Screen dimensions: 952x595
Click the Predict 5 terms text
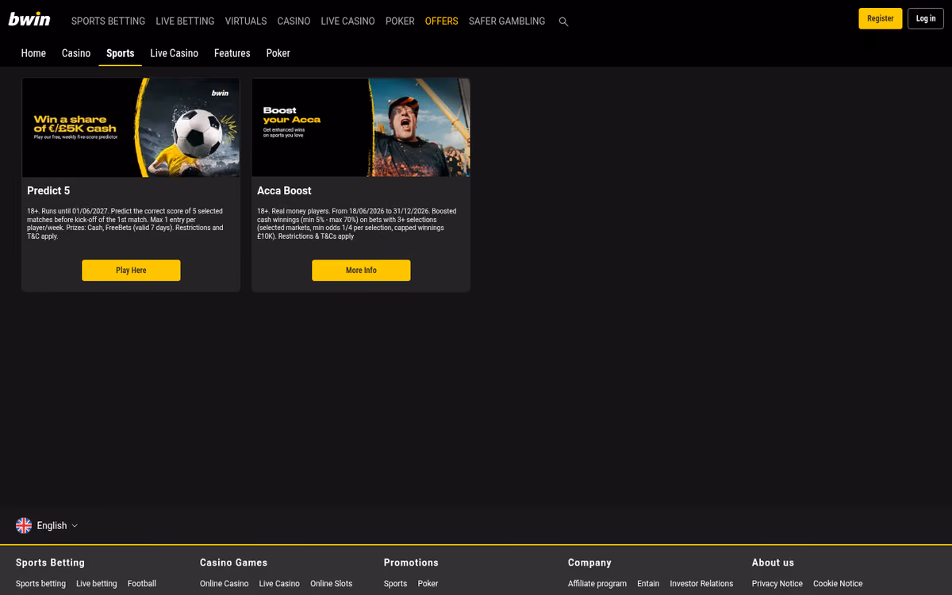point(126,224)
